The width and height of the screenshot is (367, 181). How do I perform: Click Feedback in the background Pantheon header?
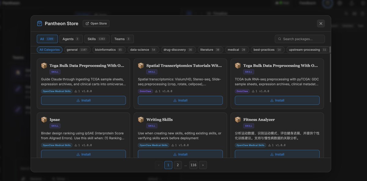(307, 3)
